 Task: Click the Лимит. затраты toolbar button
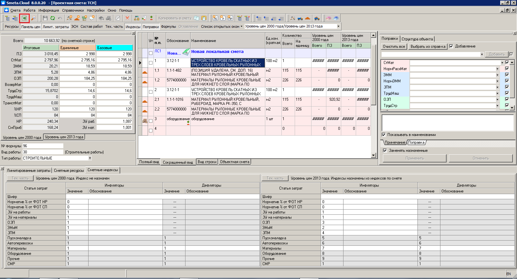tap(56, 27)
